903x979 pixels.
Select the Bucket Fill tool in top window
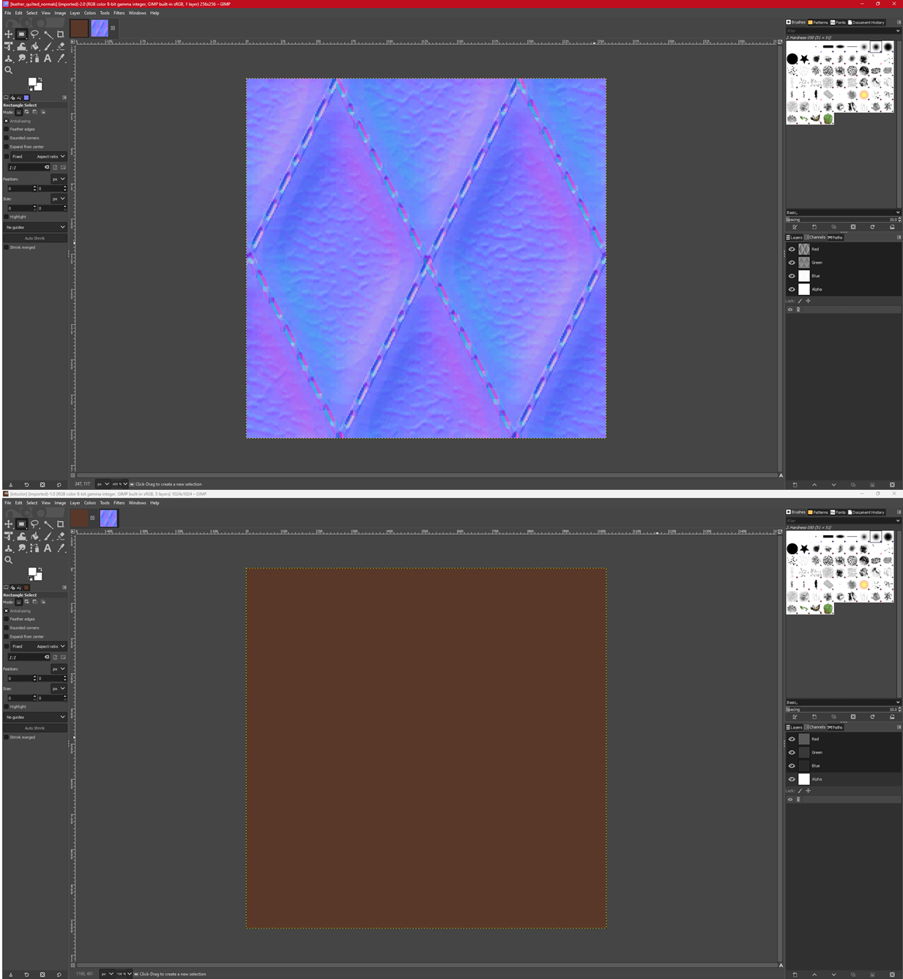(x=34, y=46)
